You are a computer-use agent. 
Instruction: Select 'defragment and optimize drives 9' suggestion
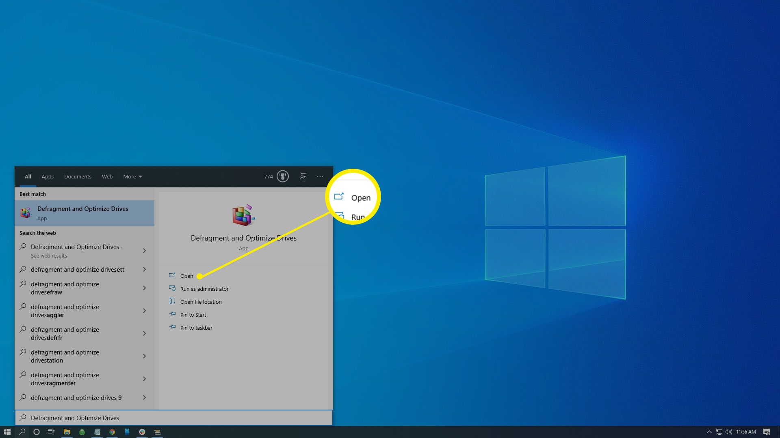tap(77, 397)
